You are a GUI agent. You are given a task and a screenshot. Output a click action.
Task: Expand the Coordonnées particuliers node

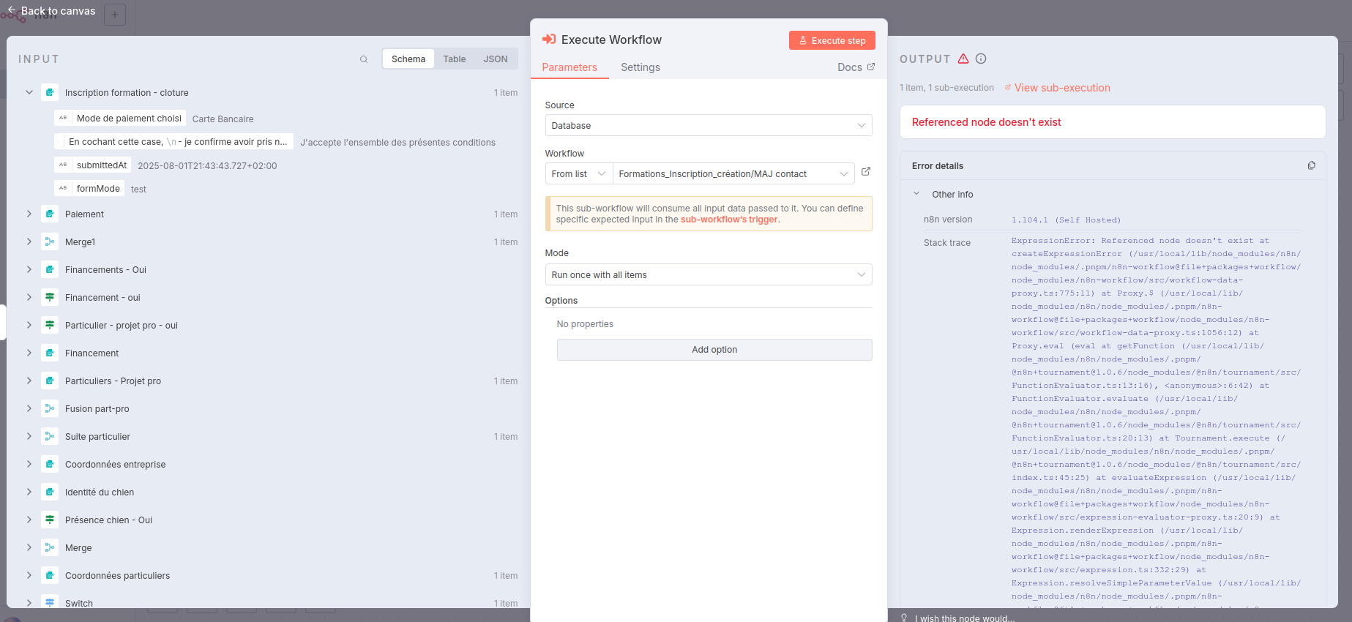(x=29, y=576)
